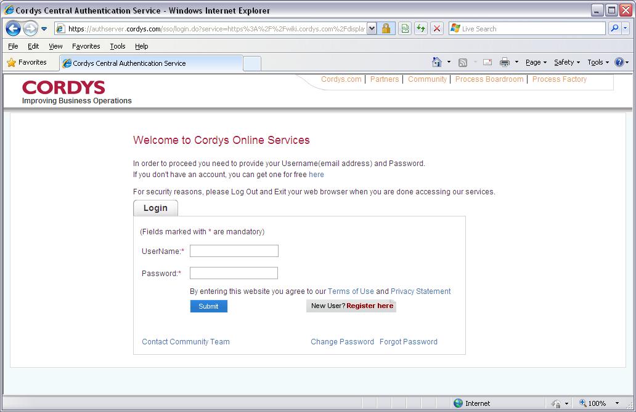This screenshot has width=636, height=412.
Task: Open search provider options dropdown
Action: click(625, 28)
